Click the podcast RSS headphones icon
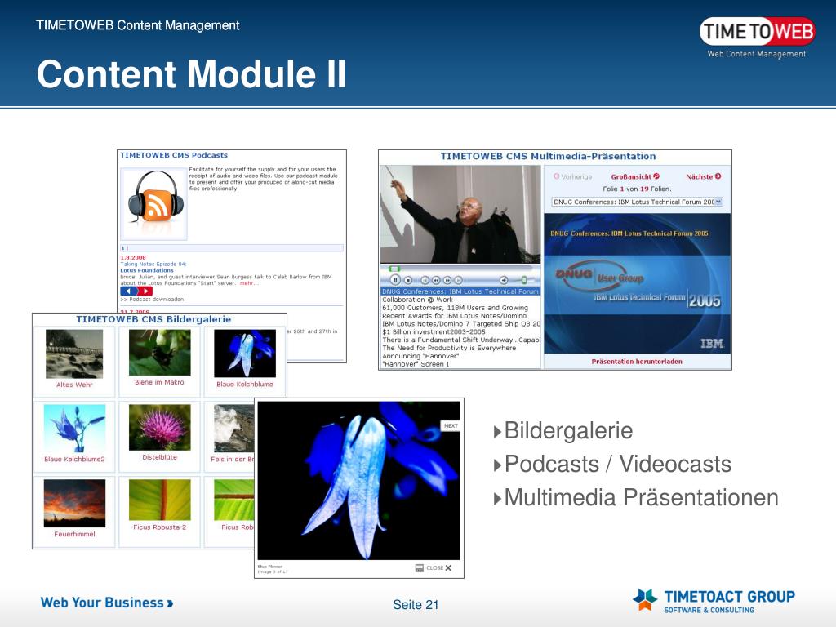Viewport: 836px width, 627px height. [154, 202]
